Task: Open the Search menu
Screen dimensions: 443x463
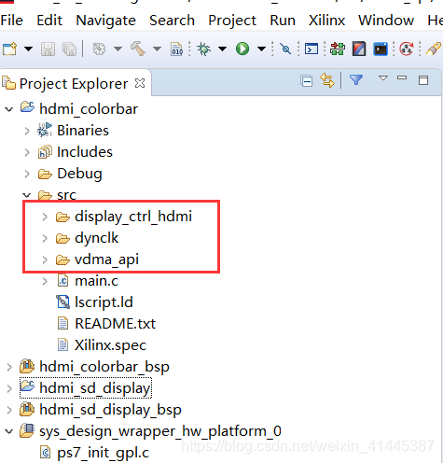Action: [172, 21]
